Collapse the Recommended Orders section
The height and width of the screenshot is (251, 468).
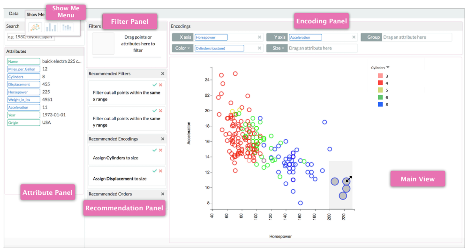click(163, 194)
